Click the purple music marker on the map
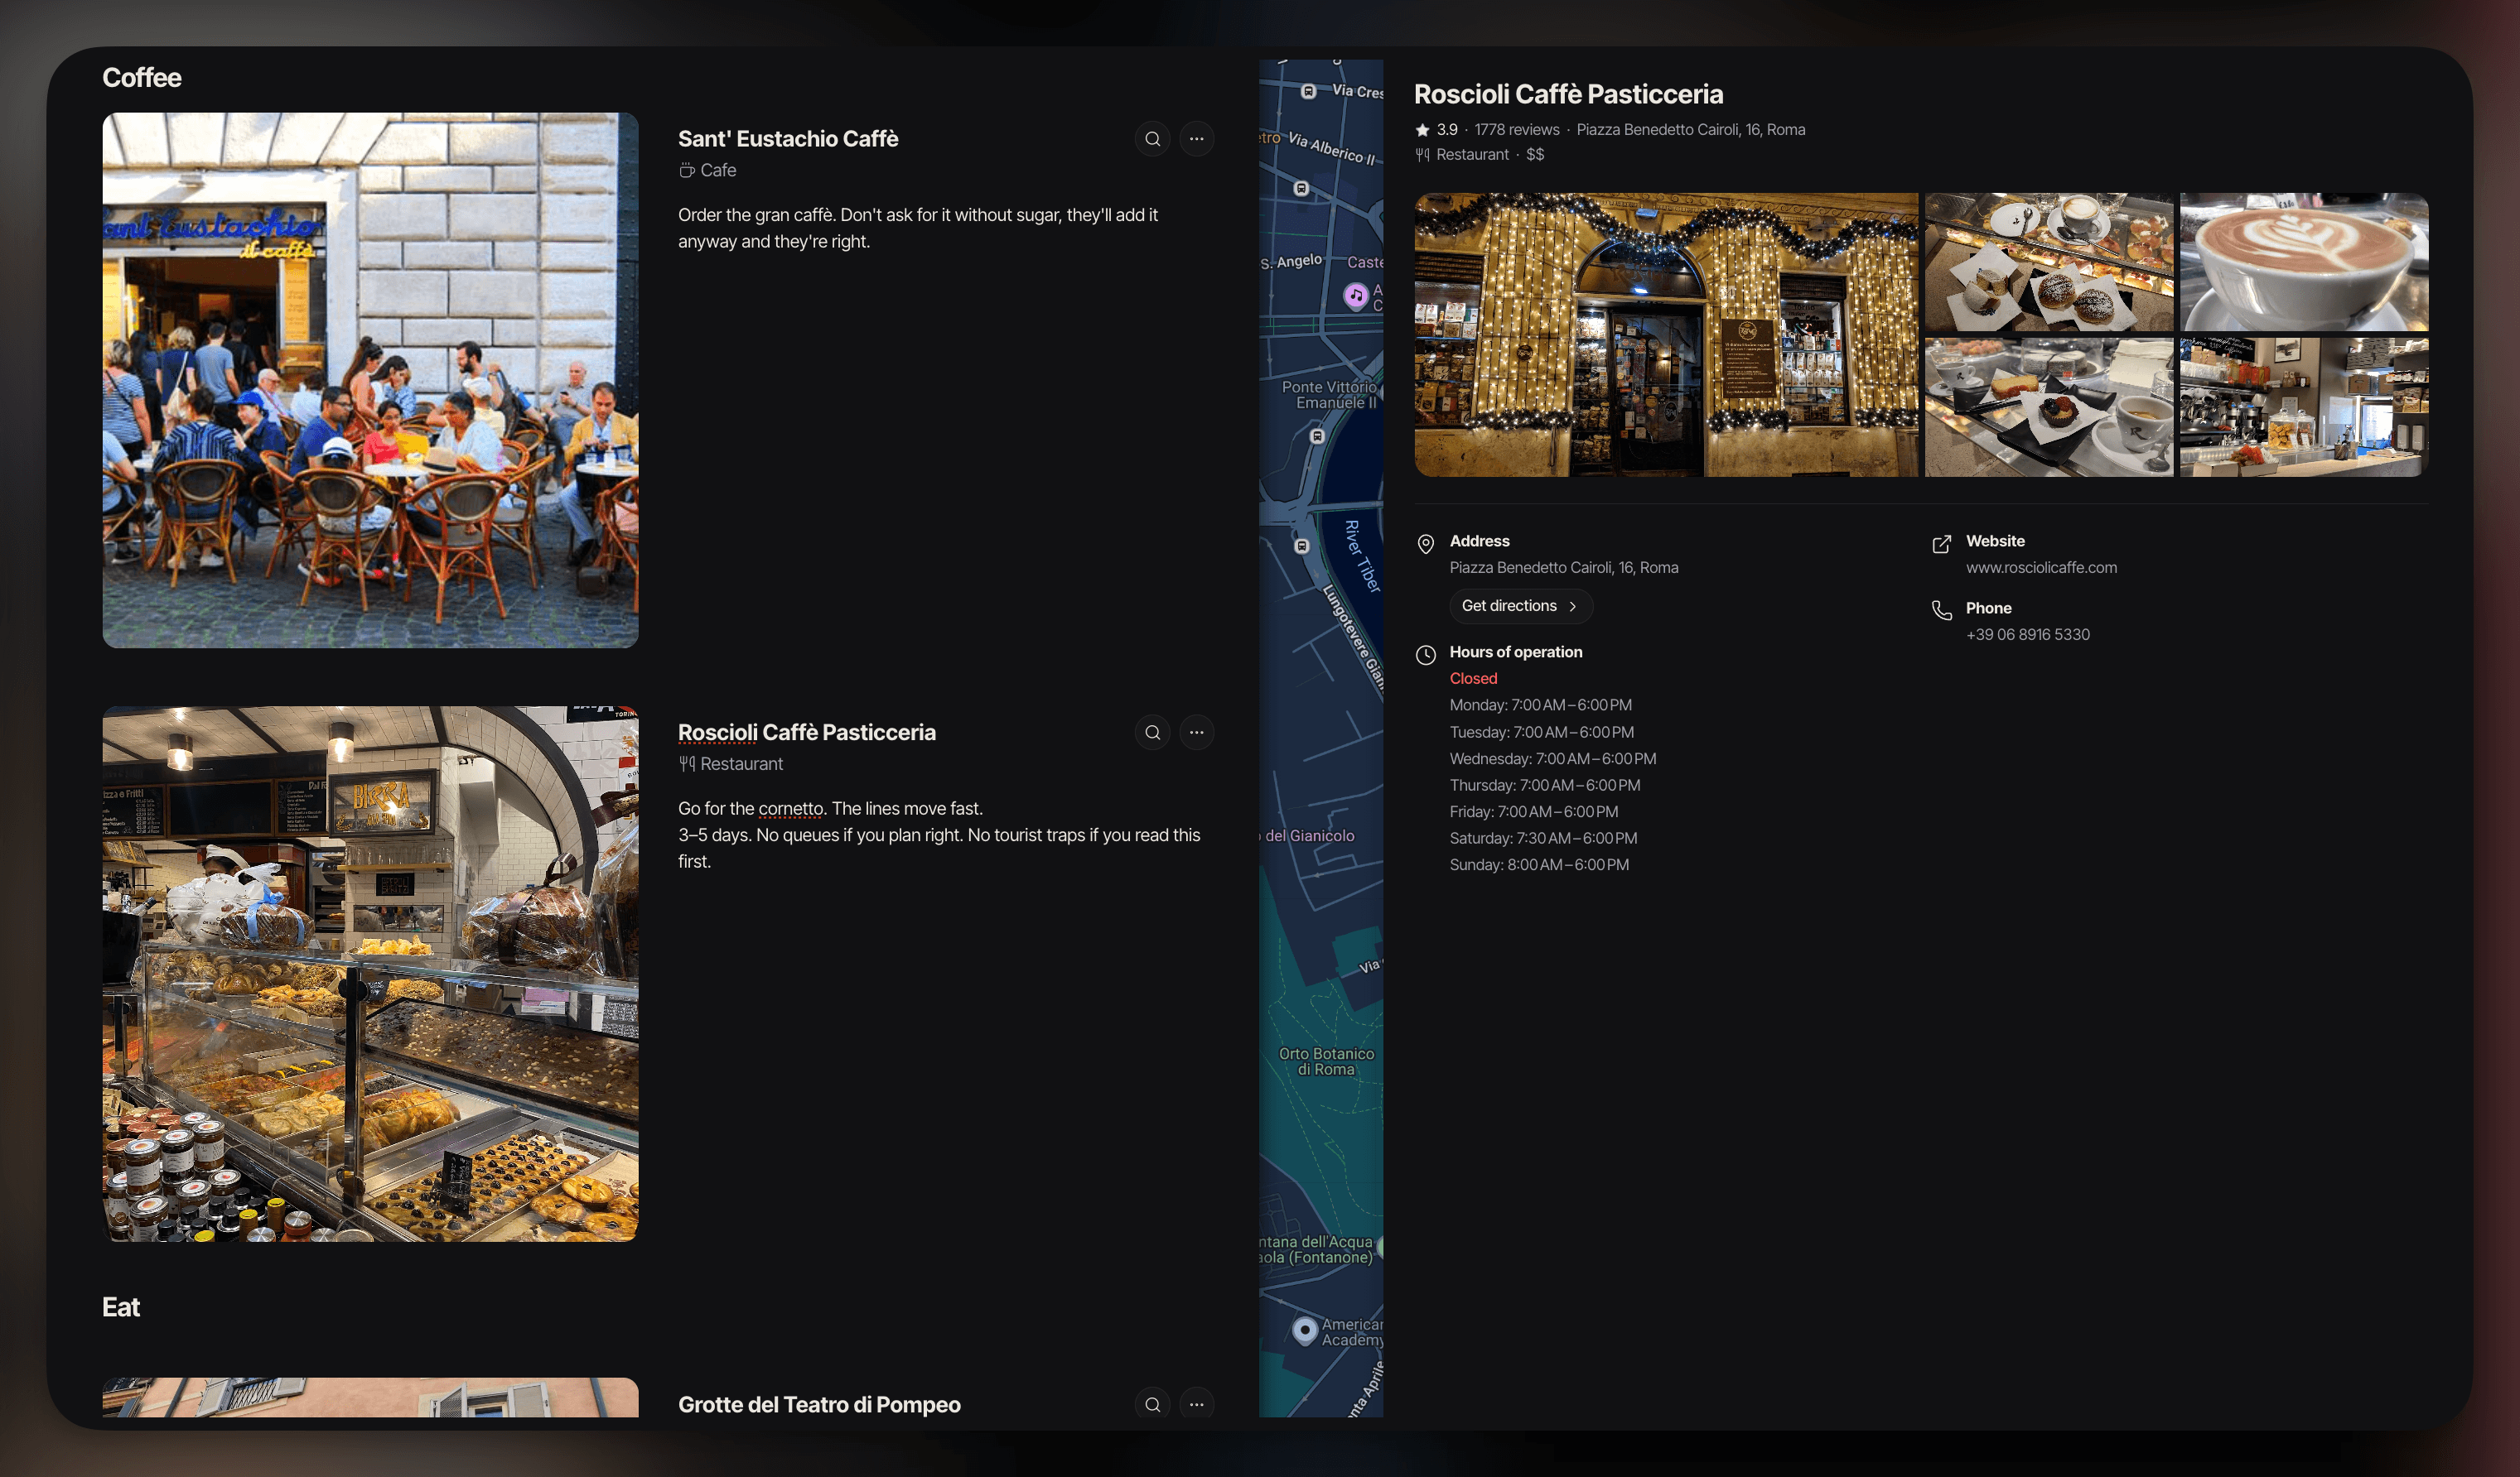The width and height of the screenshot is (2520, 1477). (x=1355, y=296)
